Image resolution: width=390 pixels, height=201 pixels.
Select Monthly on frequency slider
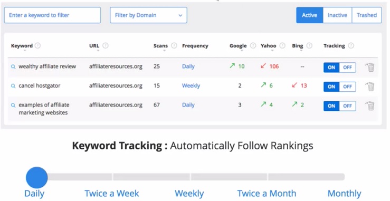[x=345, y=193]
